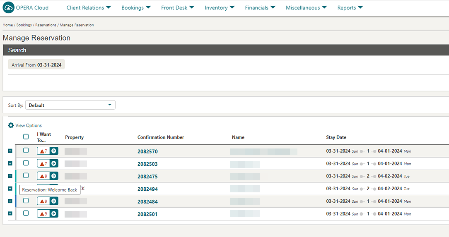
Task: Tick the select-all checkbox in header
Action: [26, 136]
